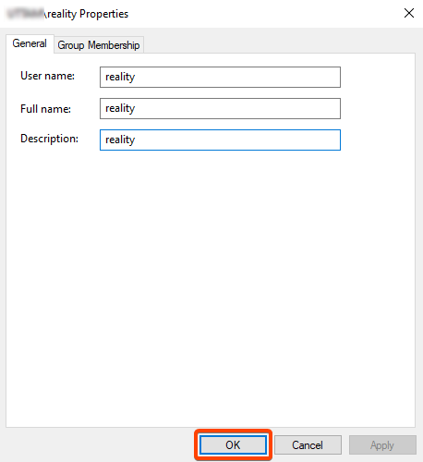
Task: Switch to the Group Membership tab
Action: 99,45
